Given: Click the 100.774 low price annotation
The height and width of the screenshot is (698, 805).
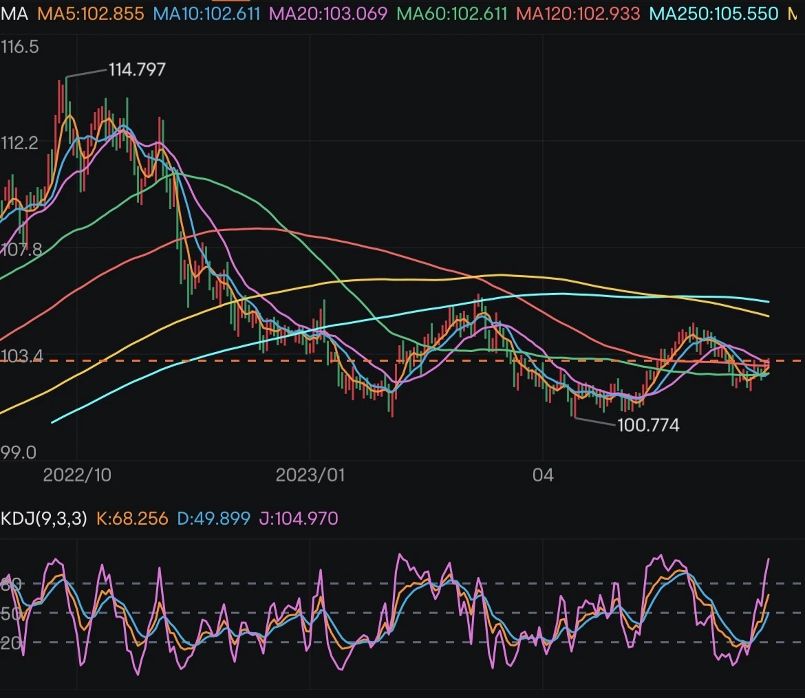Looking at the screenshot, I should (x=648, y=426).
